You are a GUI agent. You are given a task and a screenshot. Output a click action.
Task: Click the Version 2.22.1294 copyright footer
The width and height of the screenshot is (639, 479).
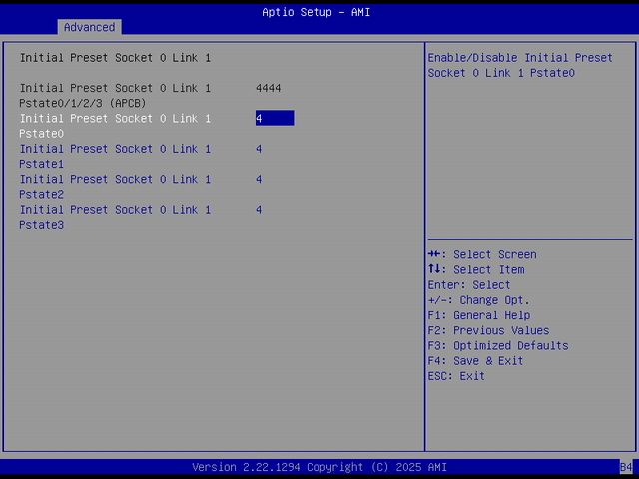319,467
